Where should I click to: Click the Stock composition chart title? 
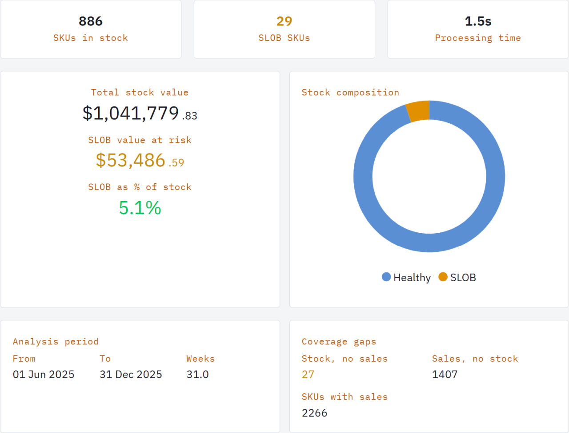(350, 92)
